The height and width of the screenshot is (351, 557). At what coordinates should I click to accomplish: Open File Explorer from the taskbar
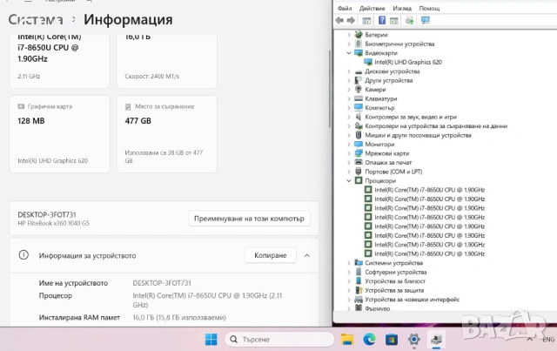[346, 340]
